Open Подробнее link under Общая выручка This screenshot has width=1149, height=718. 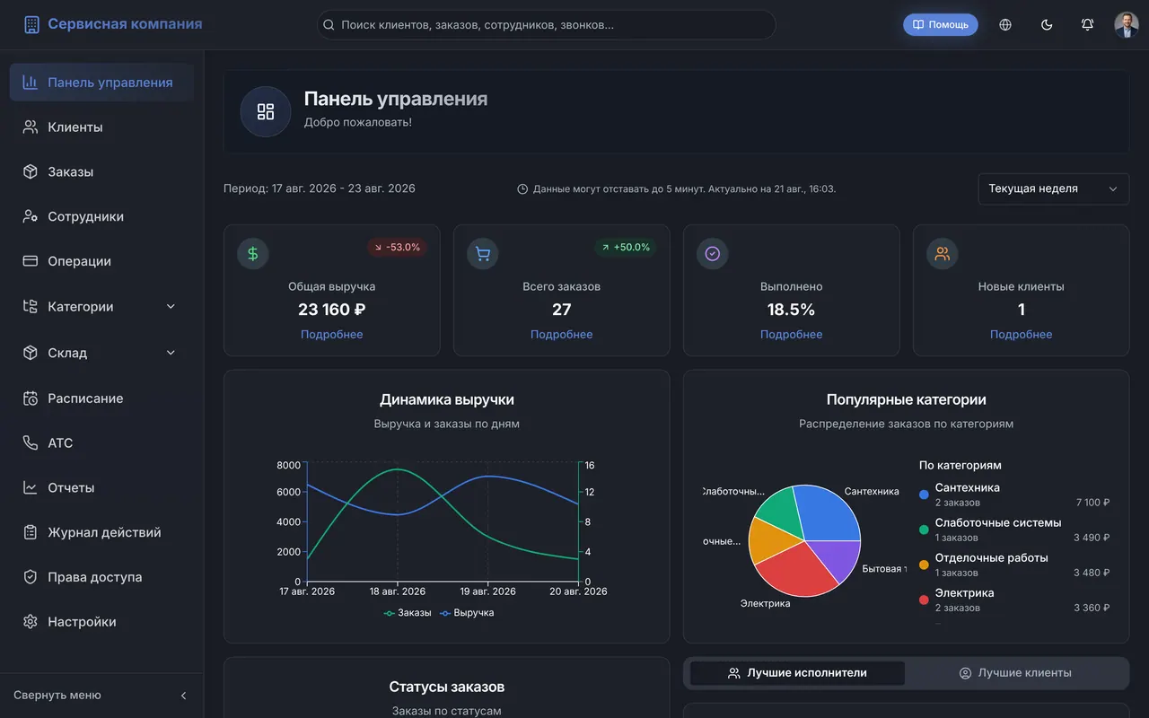(x=332, y=335)
